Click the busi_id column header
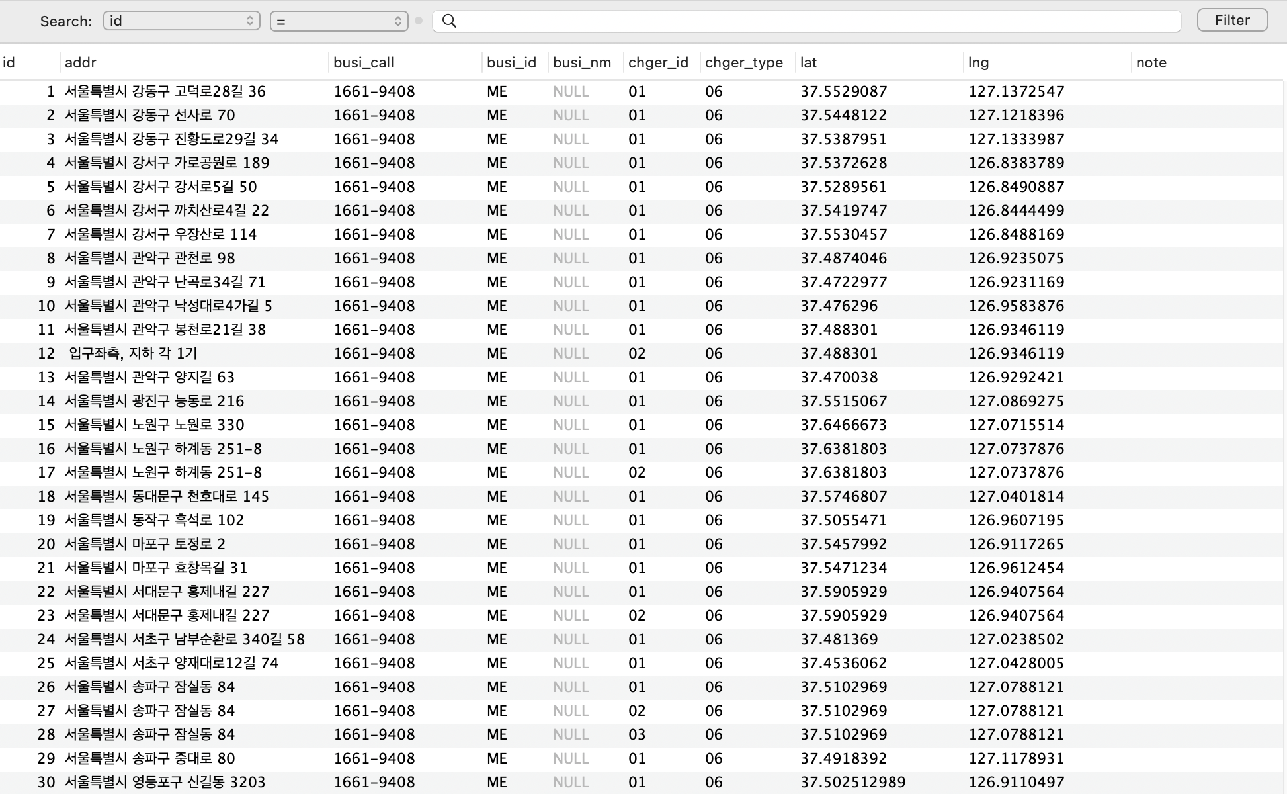Viewport: 1287px width, 794px height. click(x=511, y=63)
